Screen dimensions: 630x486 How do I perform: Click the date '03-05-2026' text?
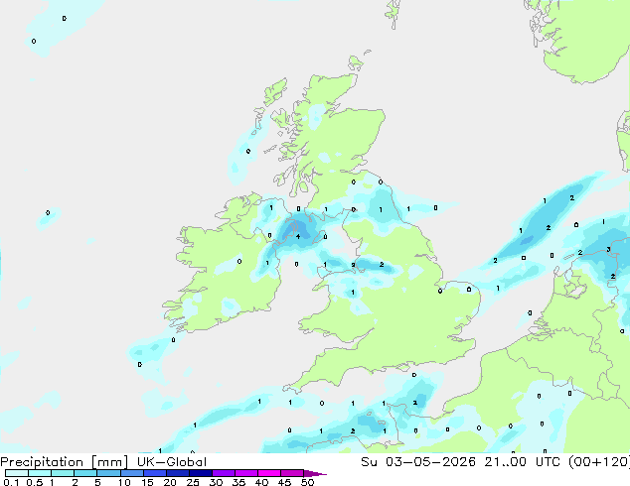430,462
